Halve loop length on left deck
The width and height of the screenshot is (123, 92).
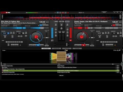click(x=7, y=42)
